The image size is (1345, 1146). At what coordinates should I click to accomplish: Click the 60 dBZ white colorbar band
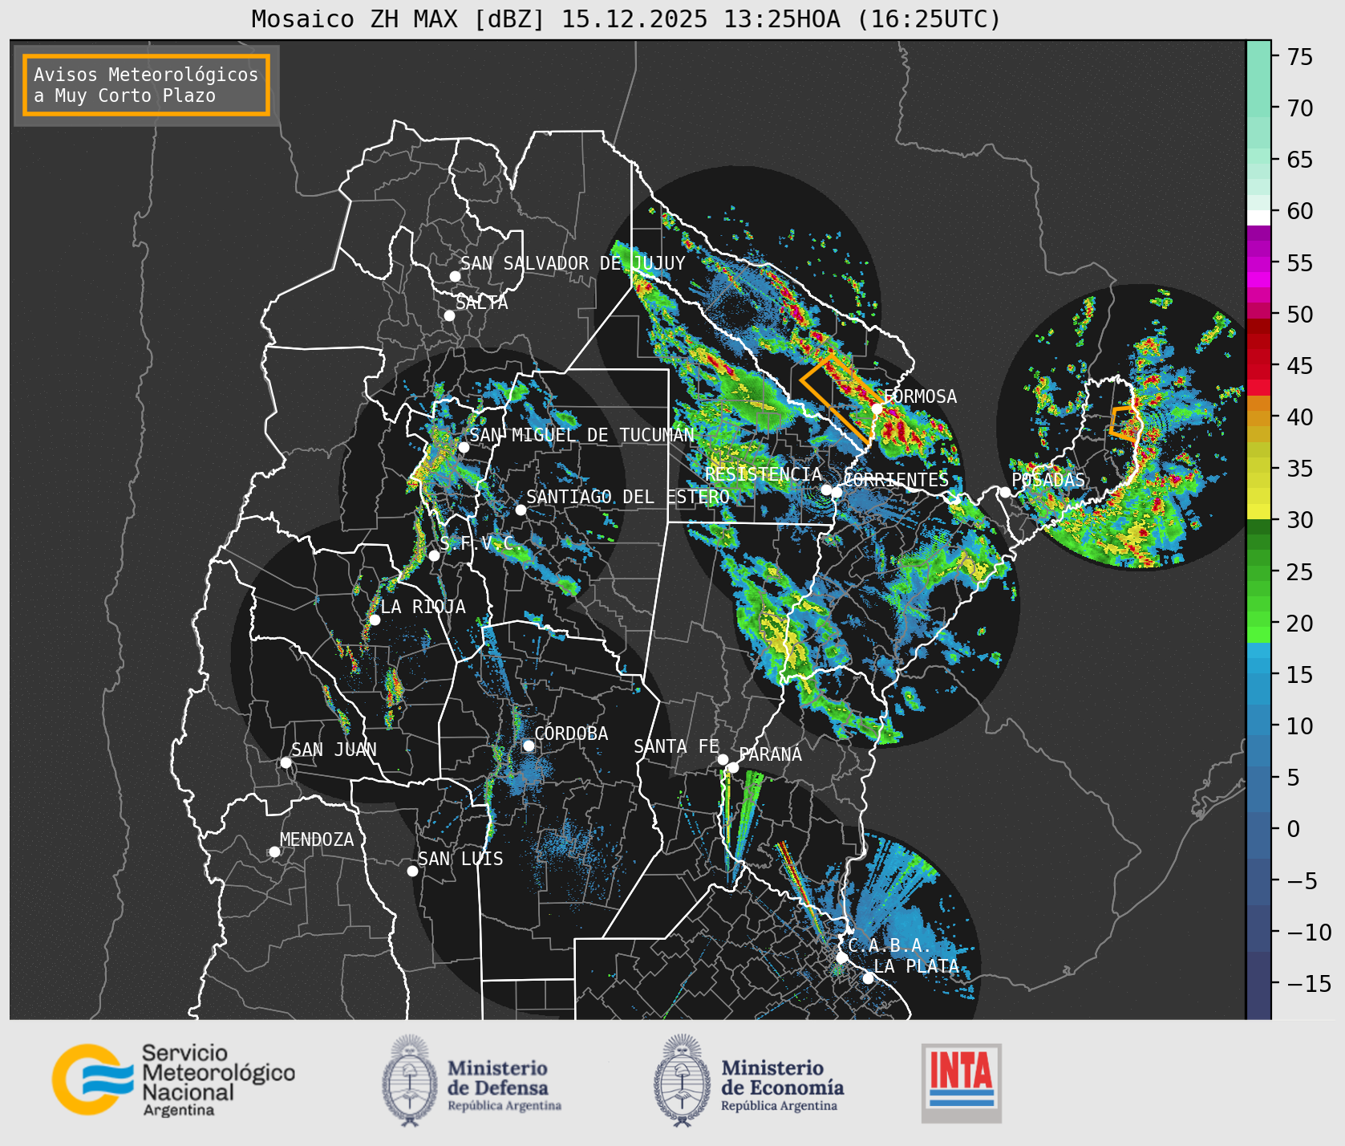(x=1258, y=217)
